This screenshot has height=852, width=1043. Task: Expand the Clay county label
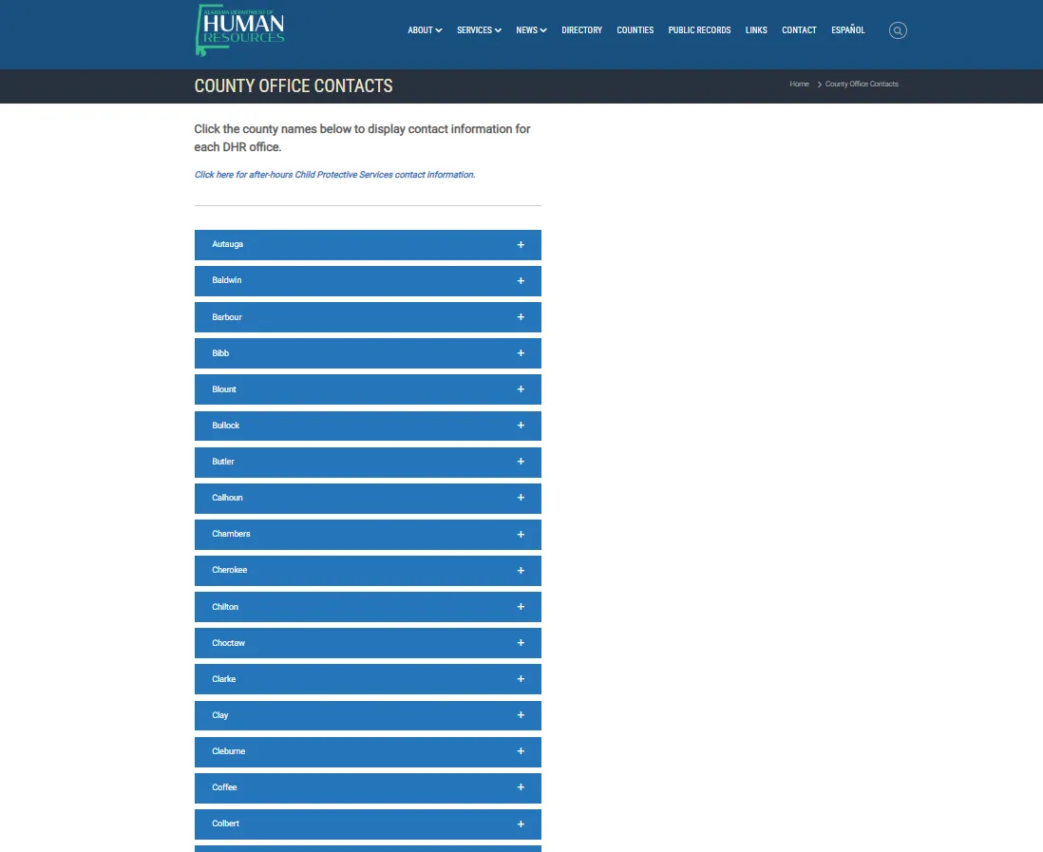point(220,715)
